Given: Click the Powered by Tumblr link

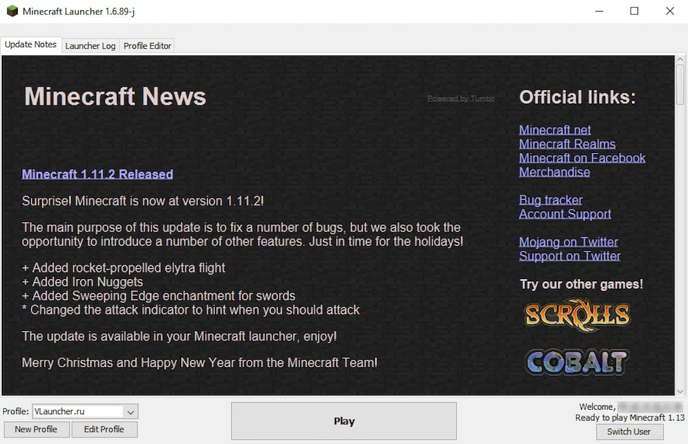Looking at the screenshot, I should coord(461,98).
